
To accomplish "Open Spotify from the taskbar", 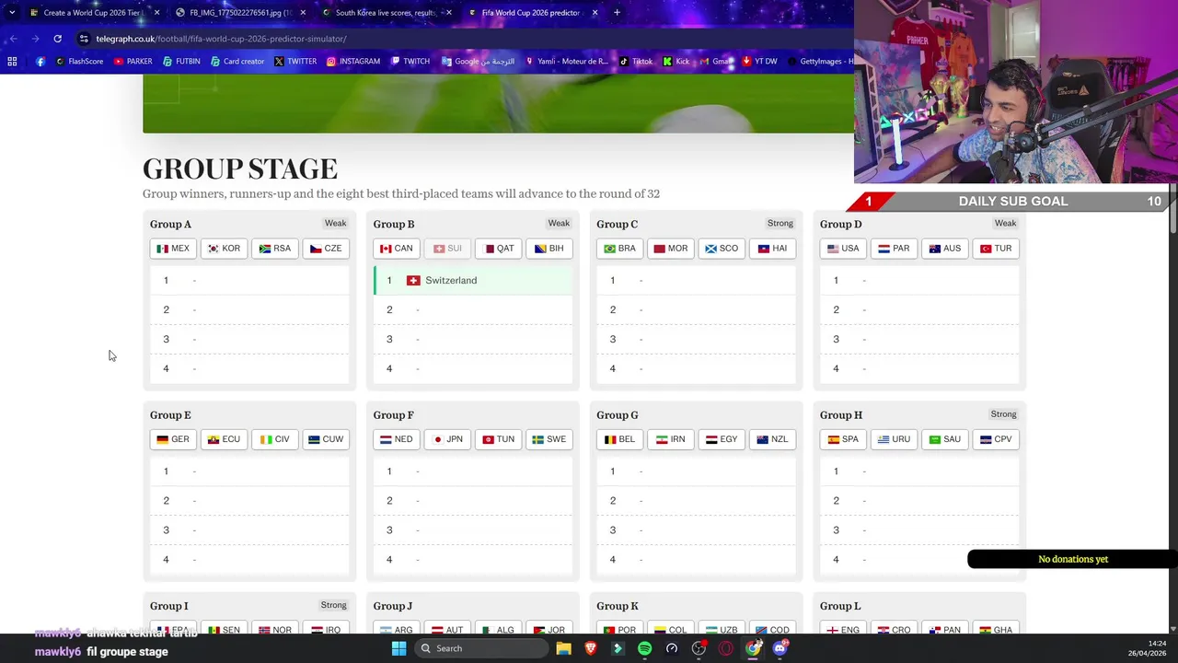I will [644, 648].
